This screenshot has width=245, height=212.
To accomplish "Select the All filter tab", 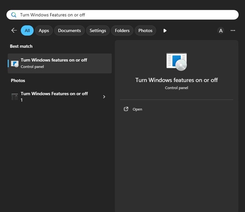I will [x=27, y=31].
